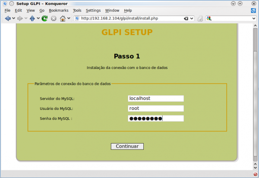Click the GLPI SETUP heading

127,32
